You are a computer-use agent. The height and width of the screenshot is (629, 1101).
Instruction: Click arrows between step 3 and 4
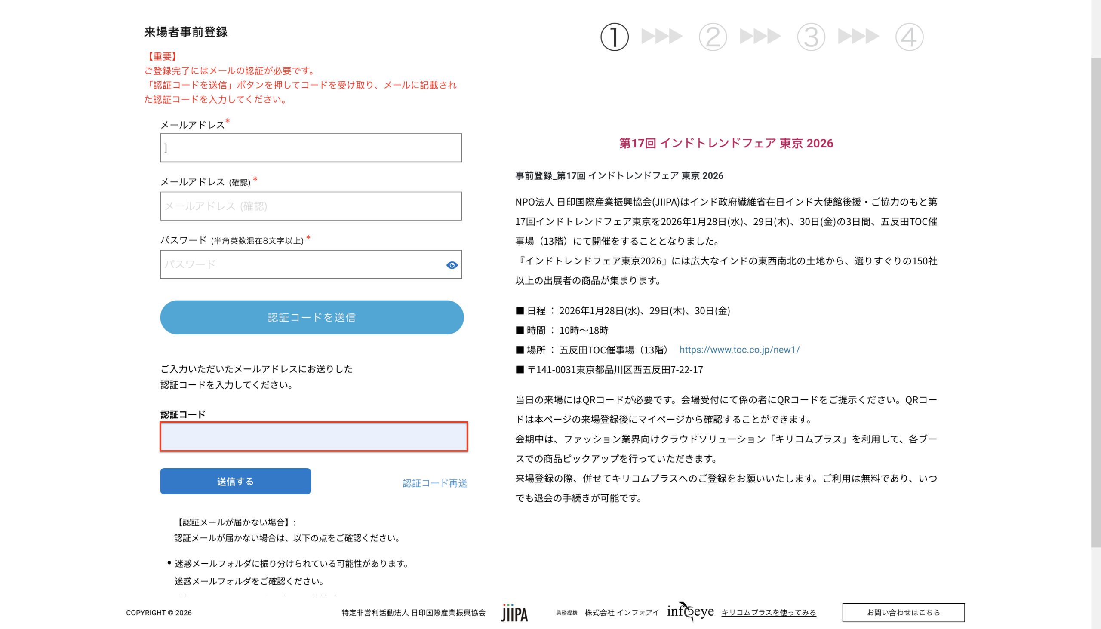858,36
